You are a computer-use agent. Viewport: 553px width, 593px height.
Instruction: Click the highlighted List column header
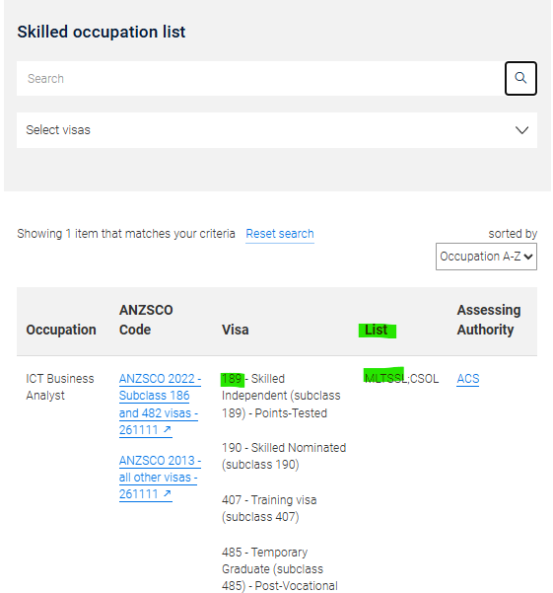click(x=377, y=331)
